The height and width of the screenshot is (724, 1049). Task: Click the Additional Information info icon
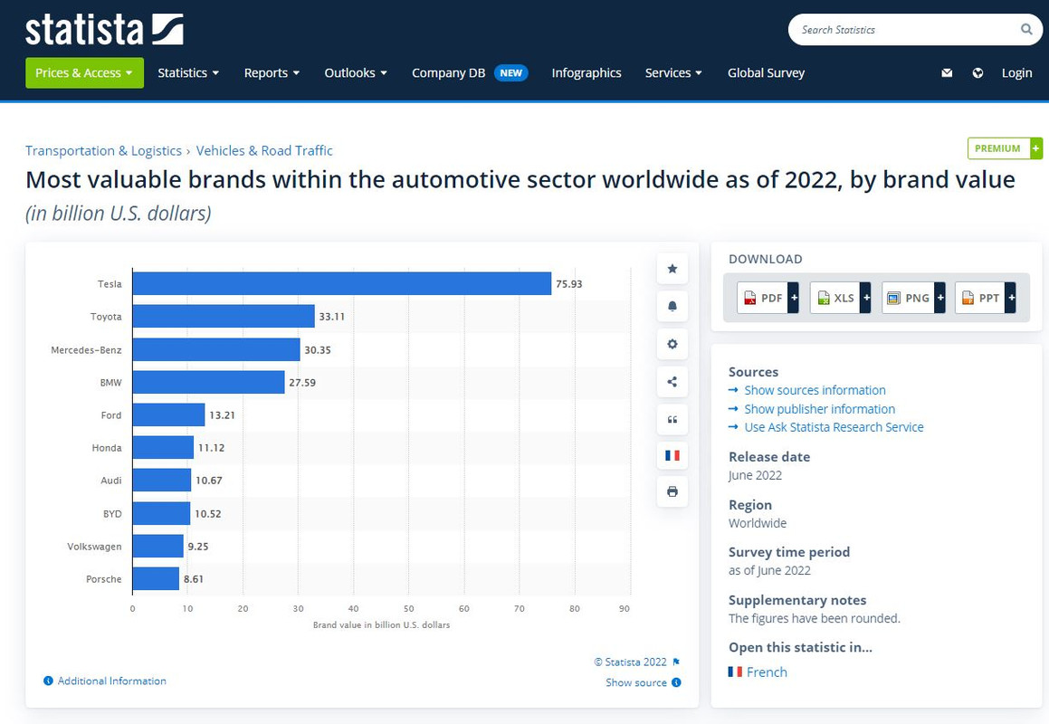[48, 681]
